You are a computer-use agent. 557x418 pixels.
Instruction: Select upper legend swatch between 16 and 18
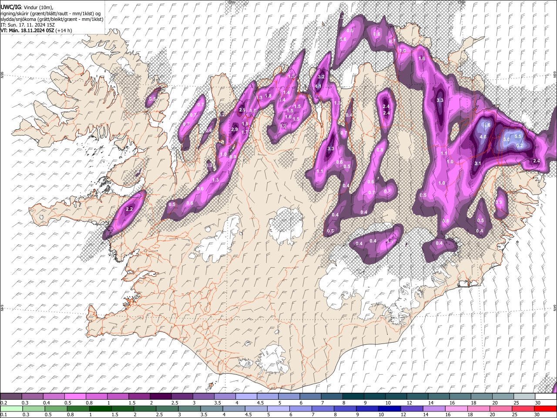(x=460, y=397)
